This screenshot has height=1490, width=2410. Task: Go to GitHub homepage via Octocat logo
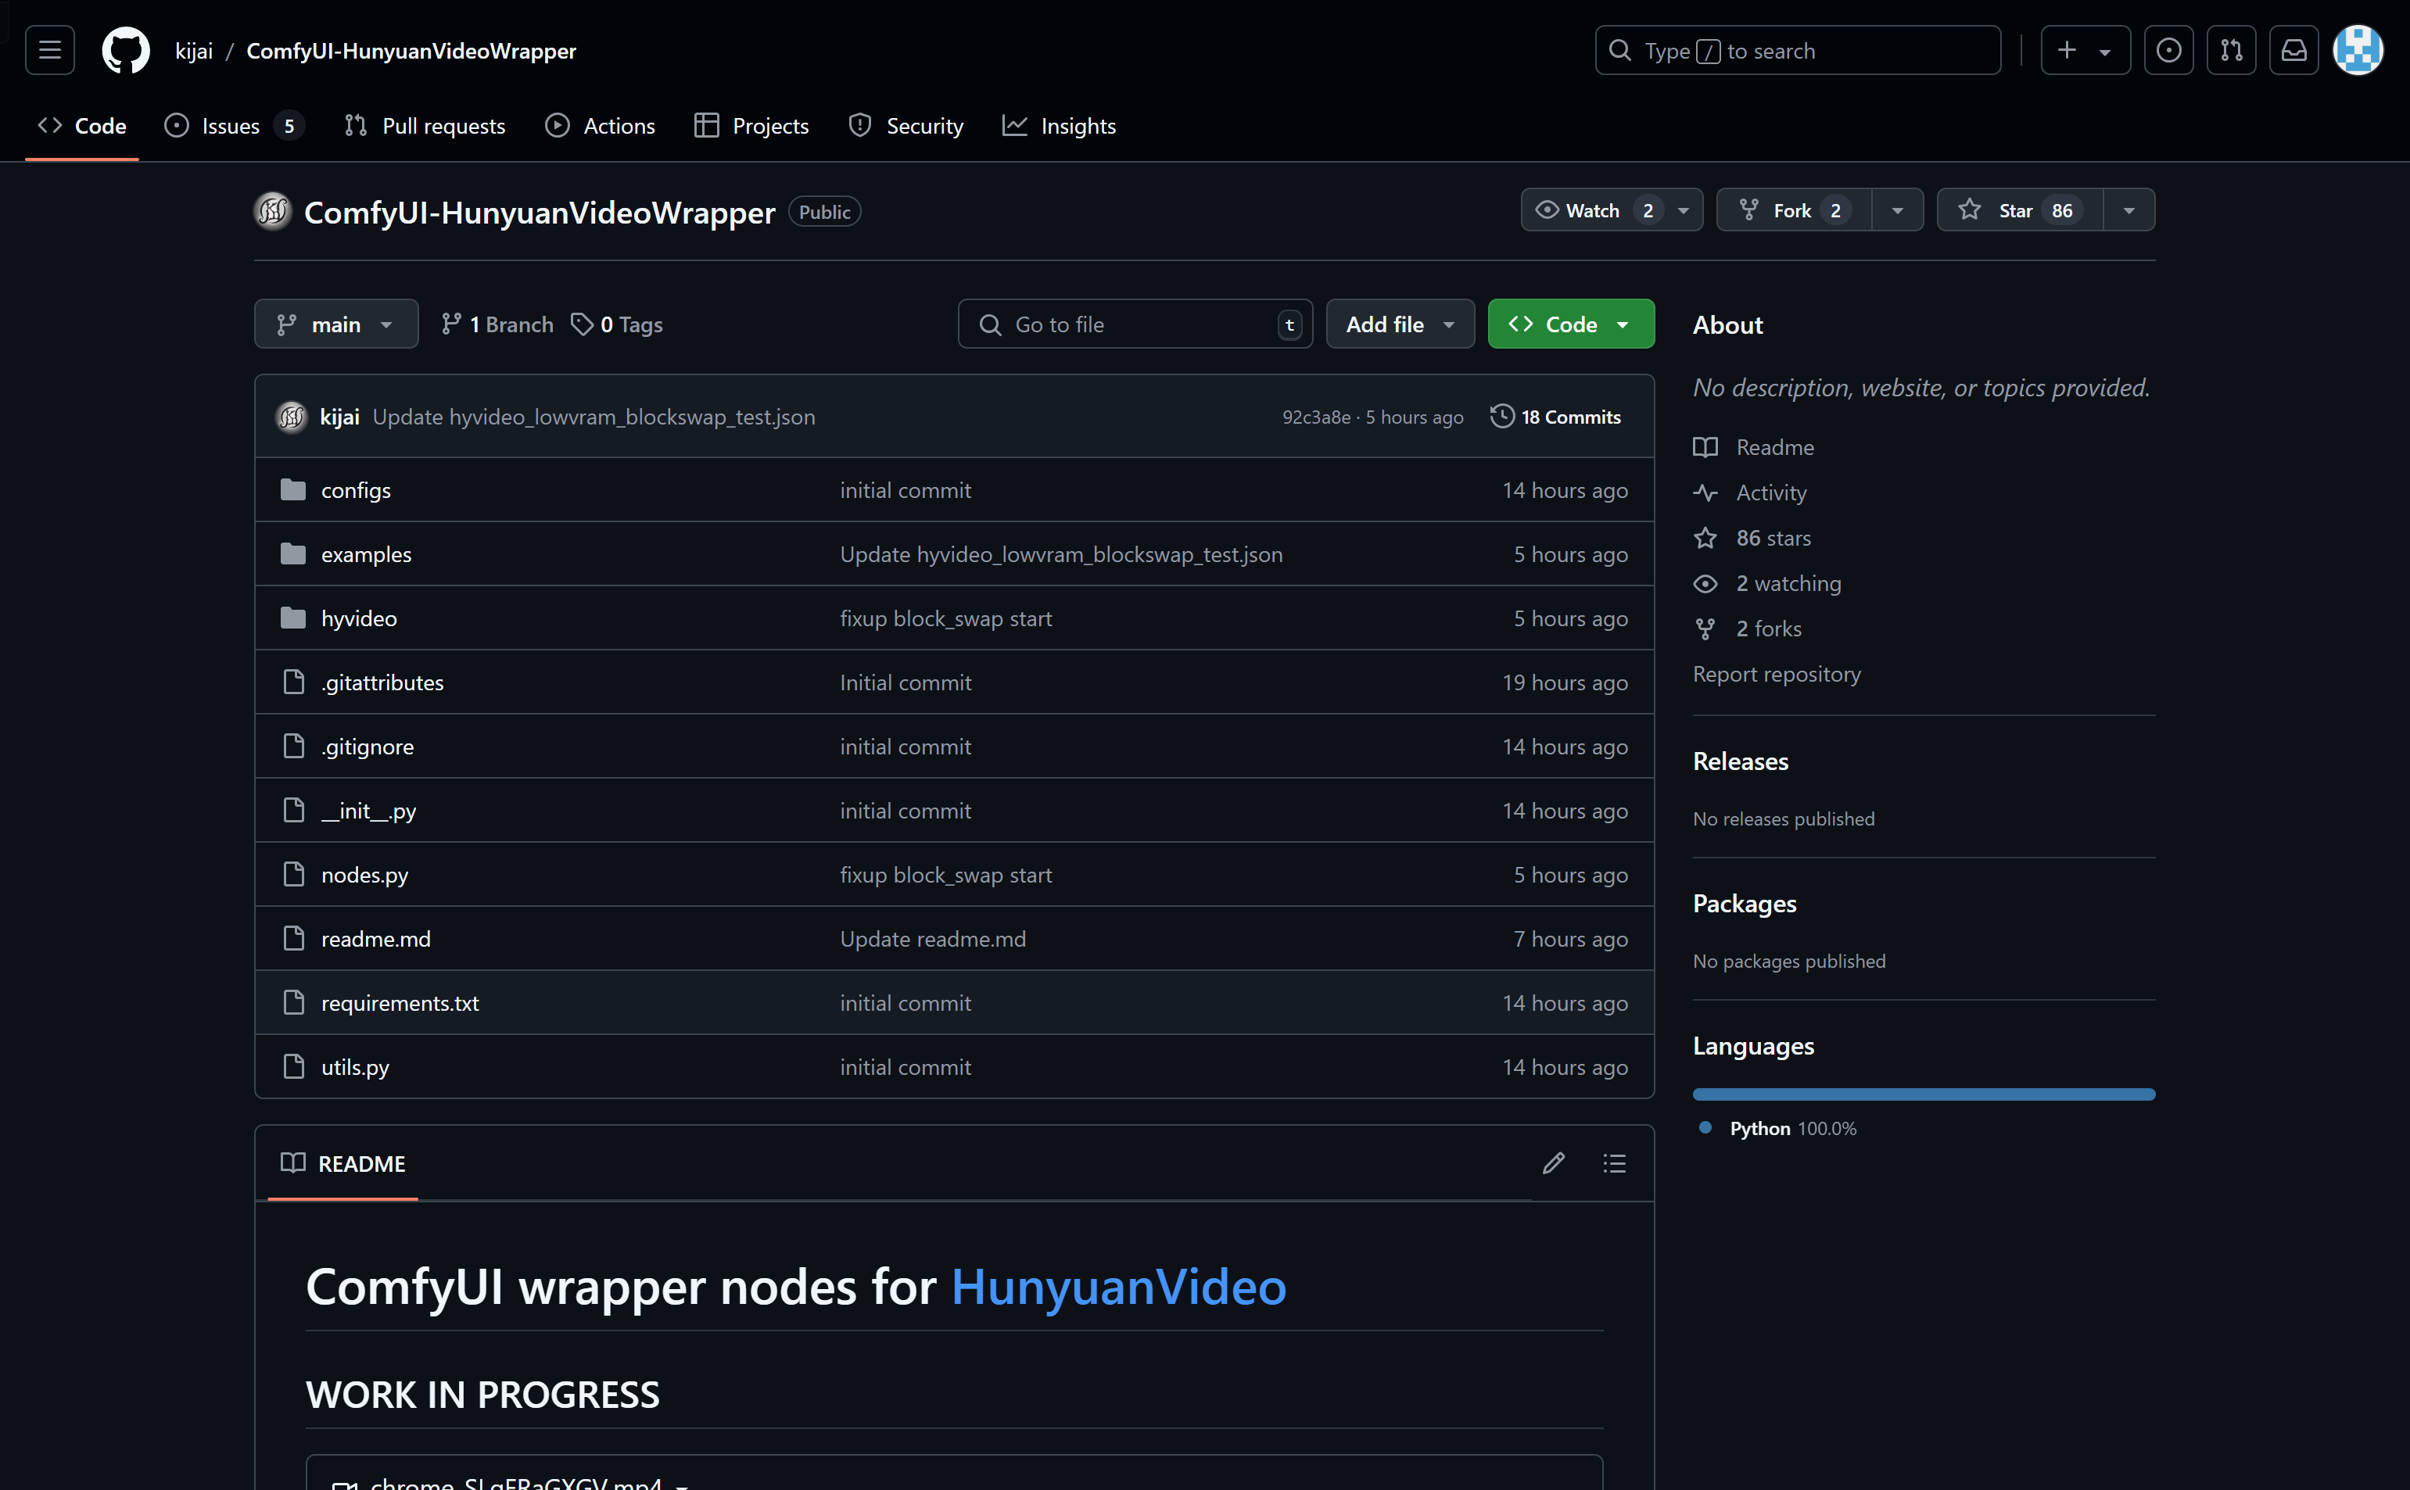125,50
